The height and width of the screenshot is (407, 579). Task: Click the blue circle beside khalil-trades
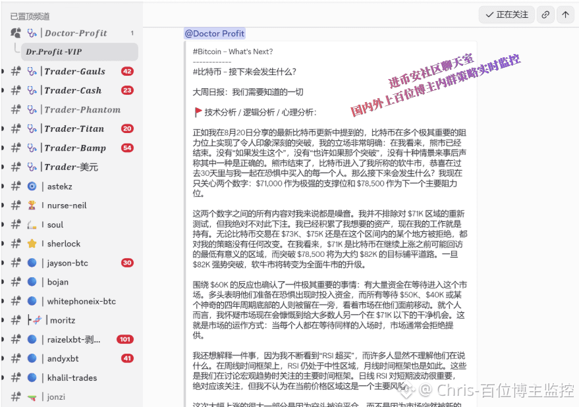coord(32,377)
